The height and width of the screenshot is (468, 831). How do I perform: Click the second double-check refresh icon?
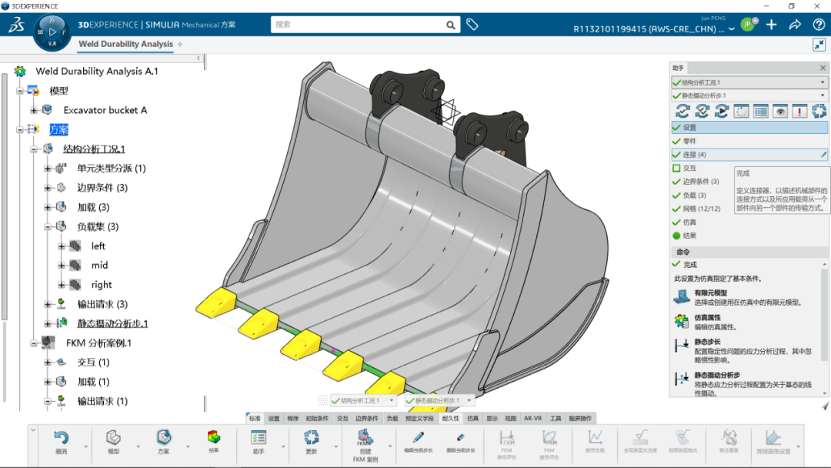(x=703, y=111)
